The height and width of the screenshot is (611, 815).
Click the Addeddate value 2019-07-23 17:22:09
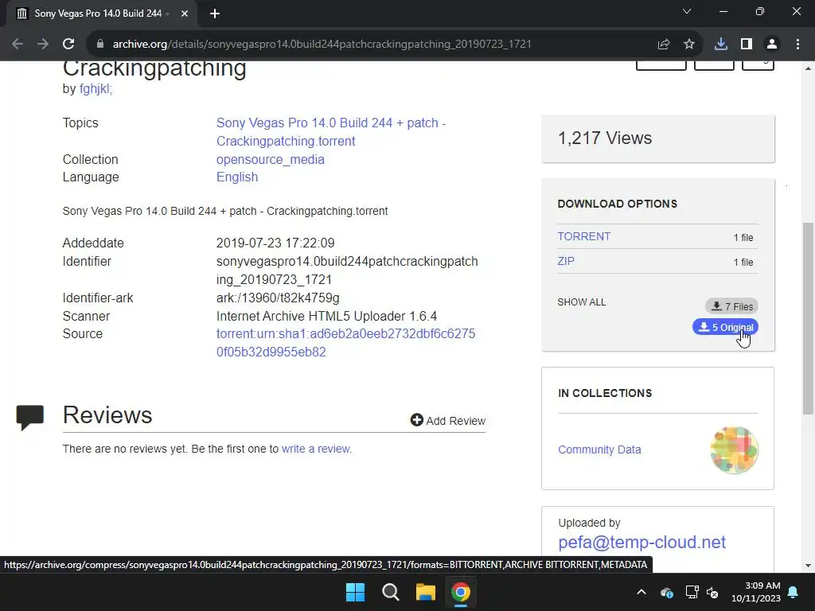[x=275, y=243]
